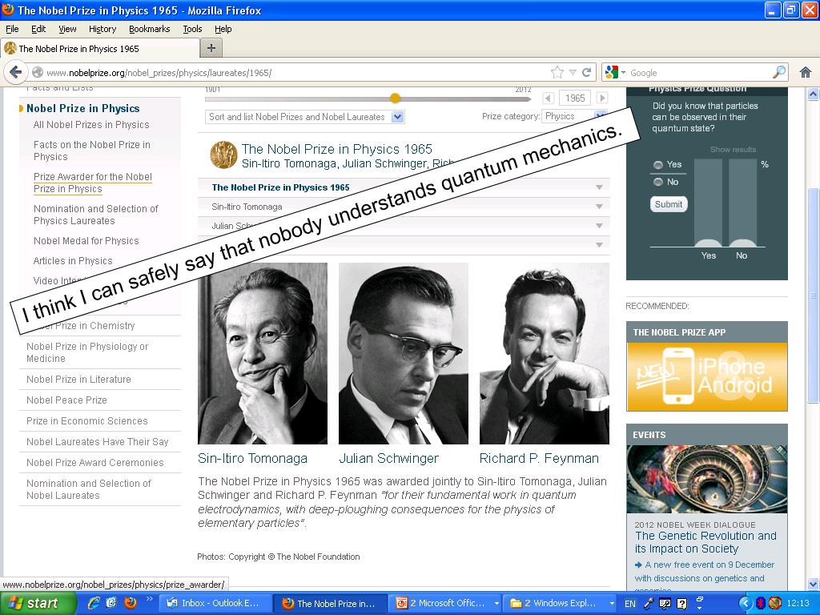
Task: Click the Firefox logo in the title bar
Action: [x=8, y=10]
